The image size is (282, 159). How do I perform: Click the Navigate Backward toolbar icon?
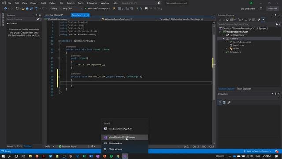point(6,8)
